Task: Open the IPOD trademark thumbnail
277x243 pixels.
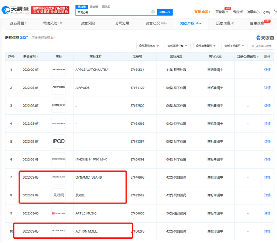Action: (59, 141)
